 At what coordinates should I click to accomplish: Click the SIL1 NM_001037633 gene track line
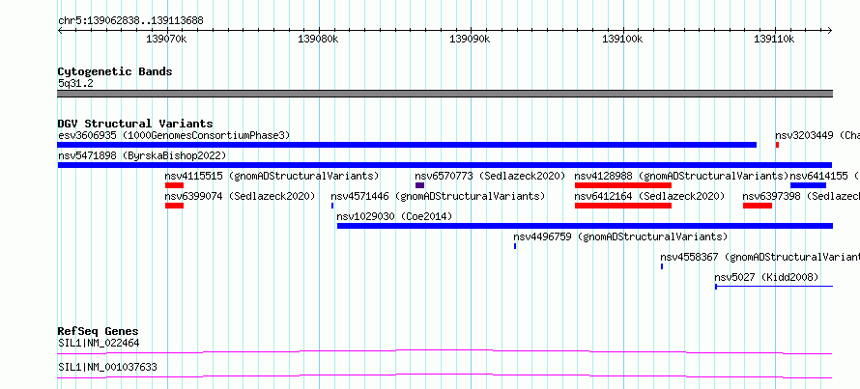point(444,375)
